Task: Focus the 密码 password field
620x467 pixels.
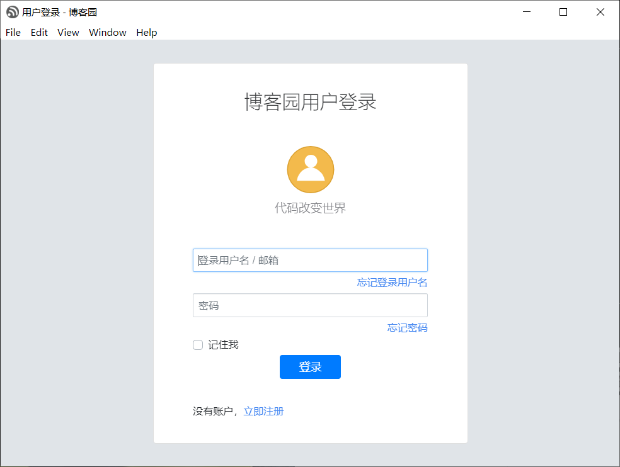Action: (310, 305)
